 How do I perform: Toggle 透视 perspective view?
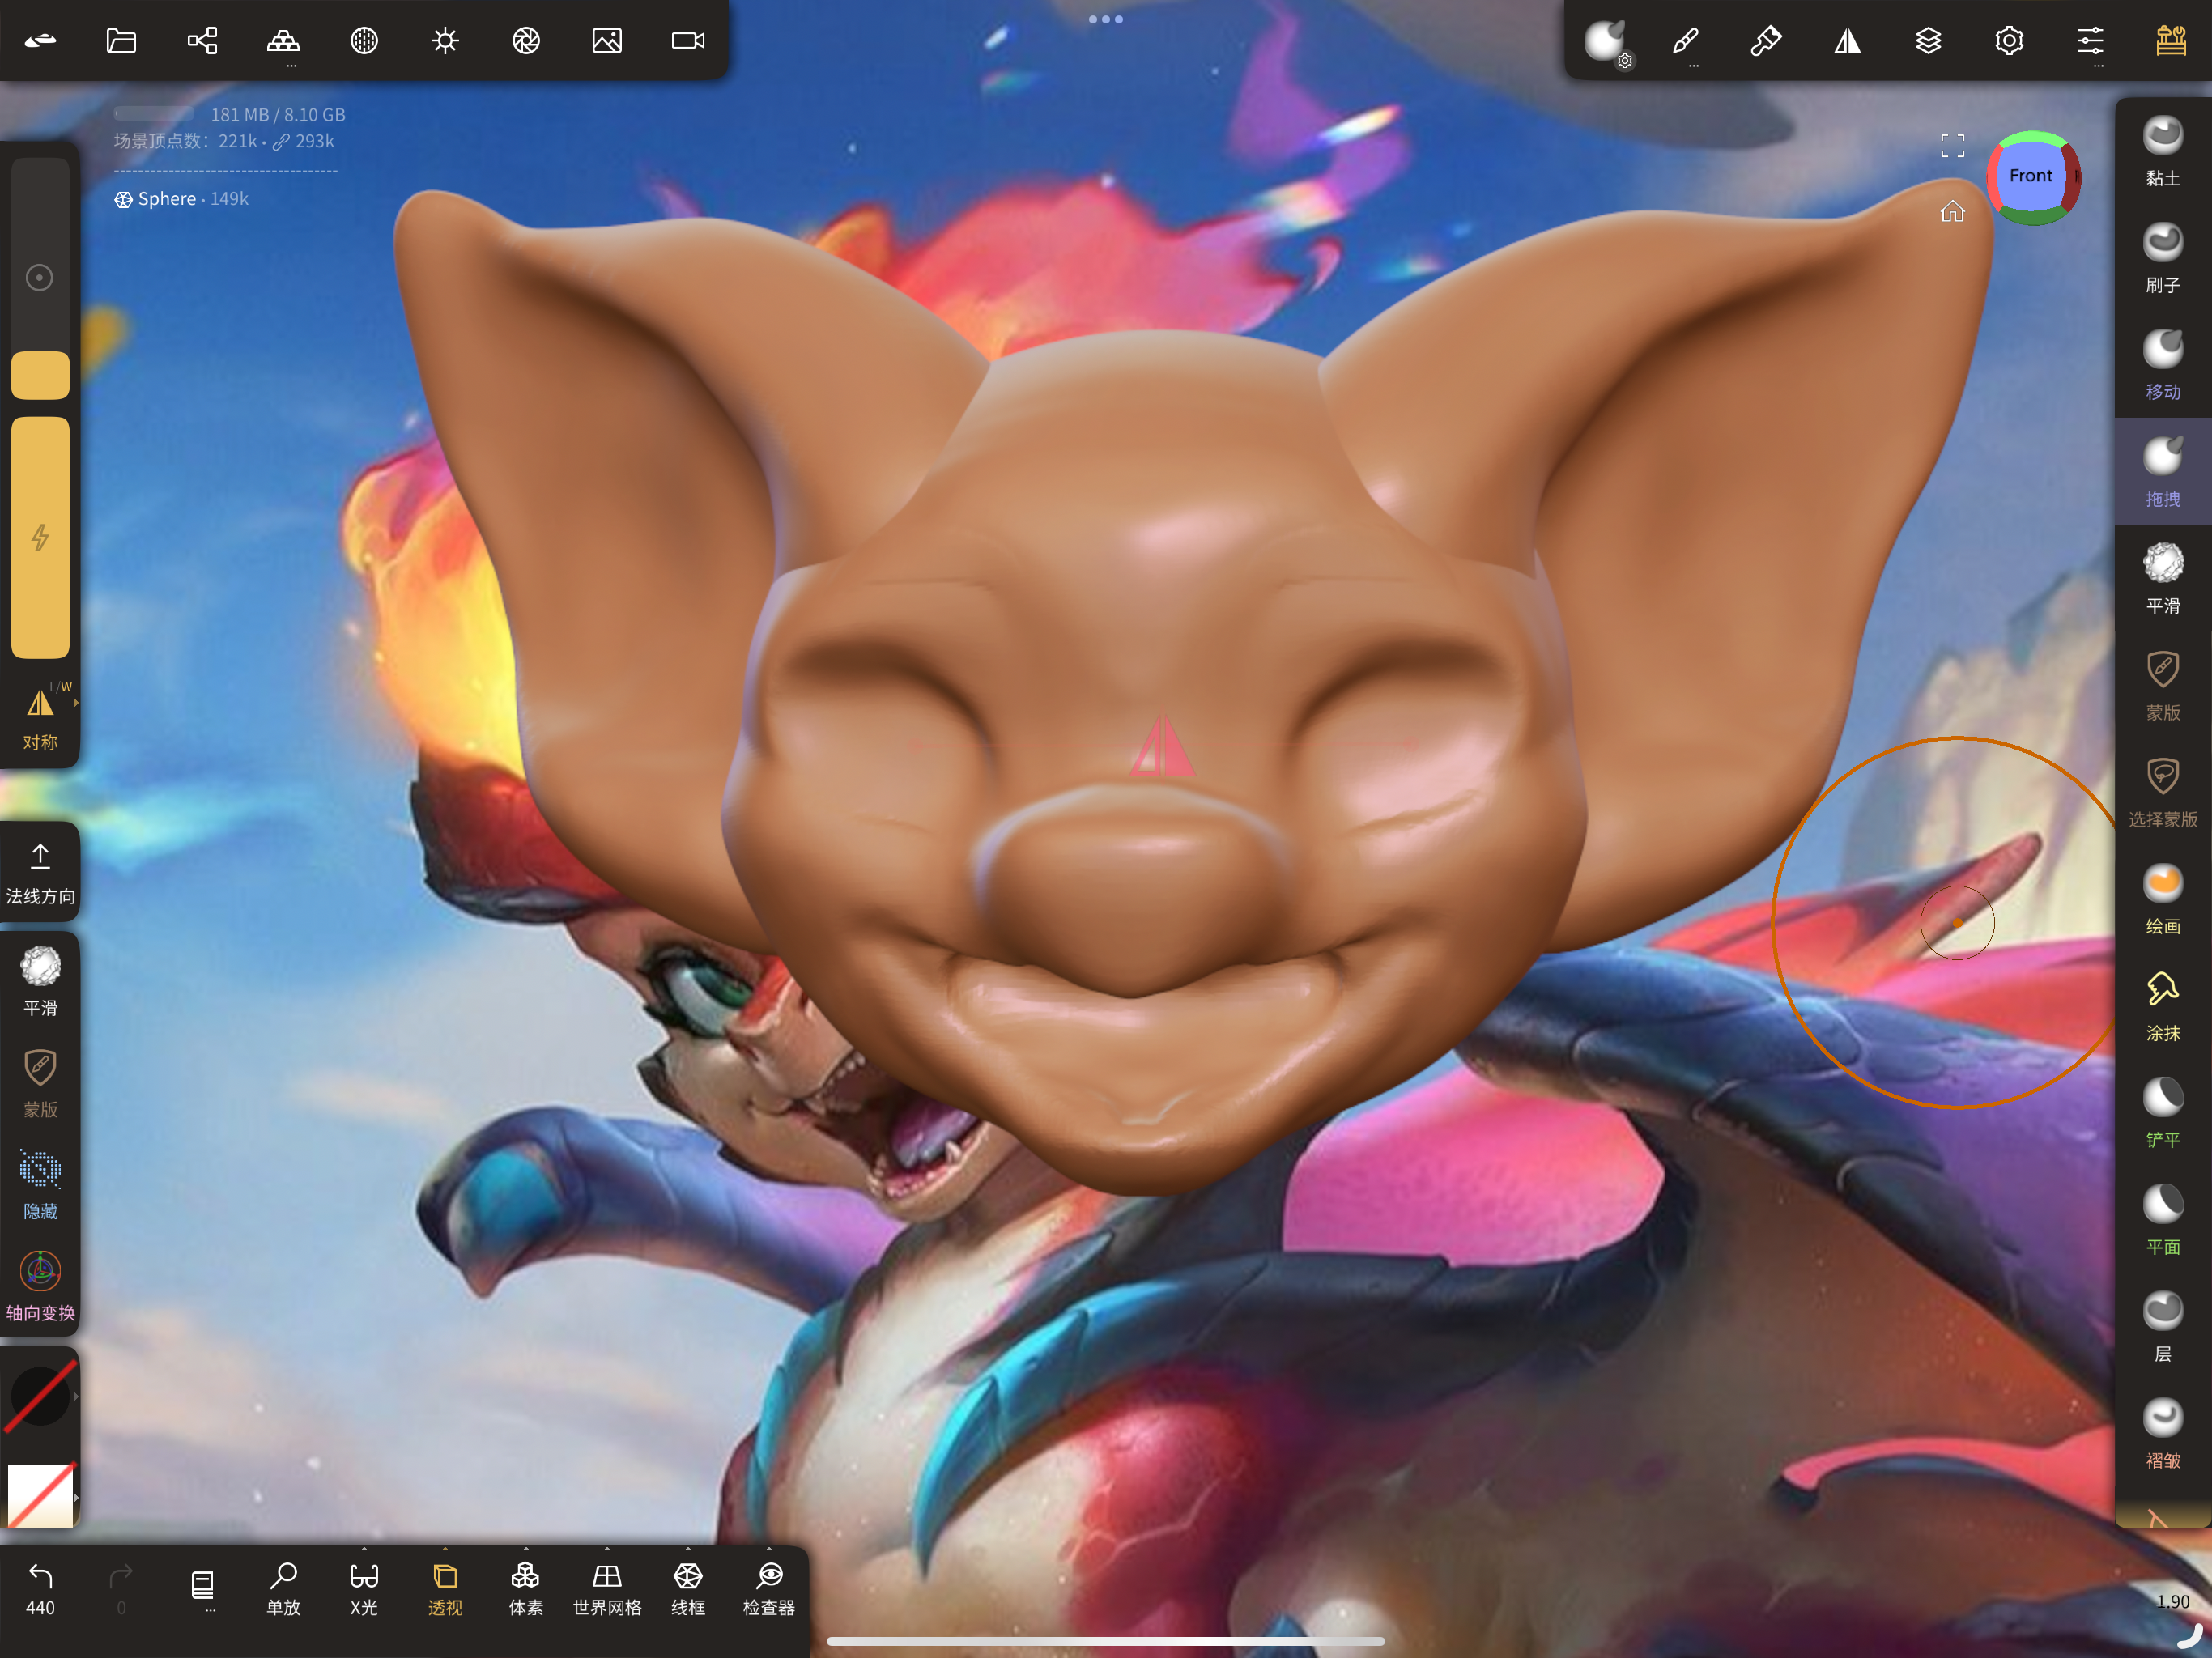[x=445, y=1588]
